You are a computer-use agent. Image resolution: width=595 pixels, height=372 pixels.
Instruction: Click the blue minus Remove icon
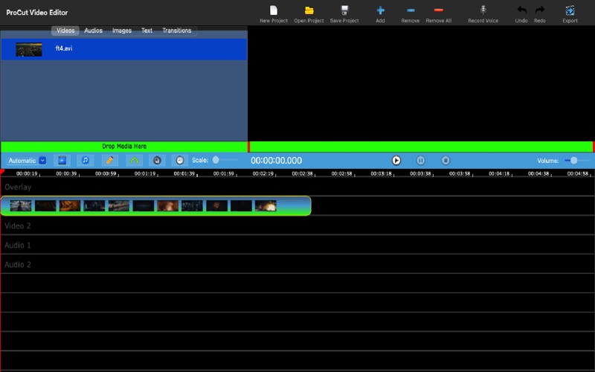(x=411, y=10)
